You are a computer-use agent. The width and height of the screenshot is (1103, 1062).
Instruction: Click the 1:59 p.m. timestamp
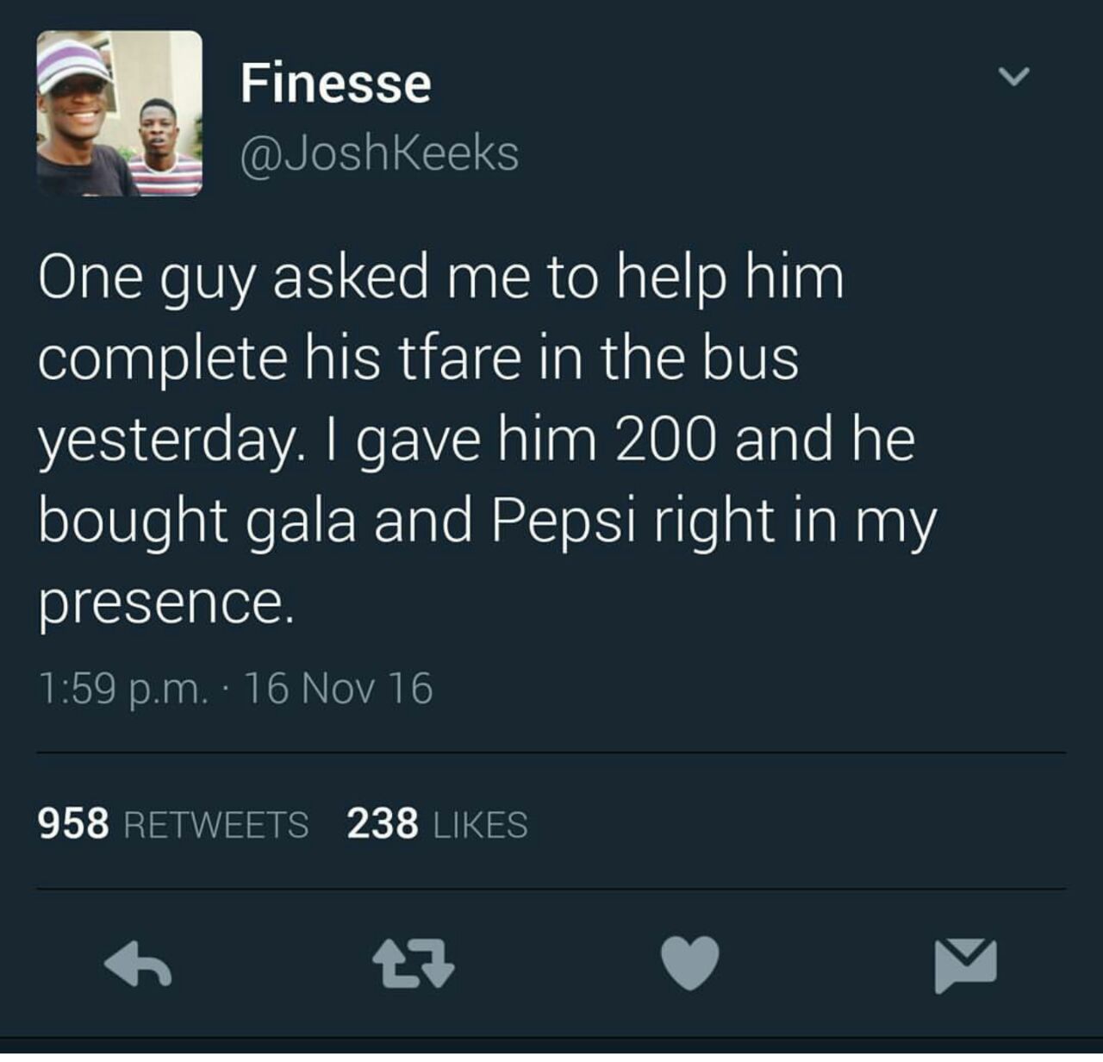coord(122,689)
